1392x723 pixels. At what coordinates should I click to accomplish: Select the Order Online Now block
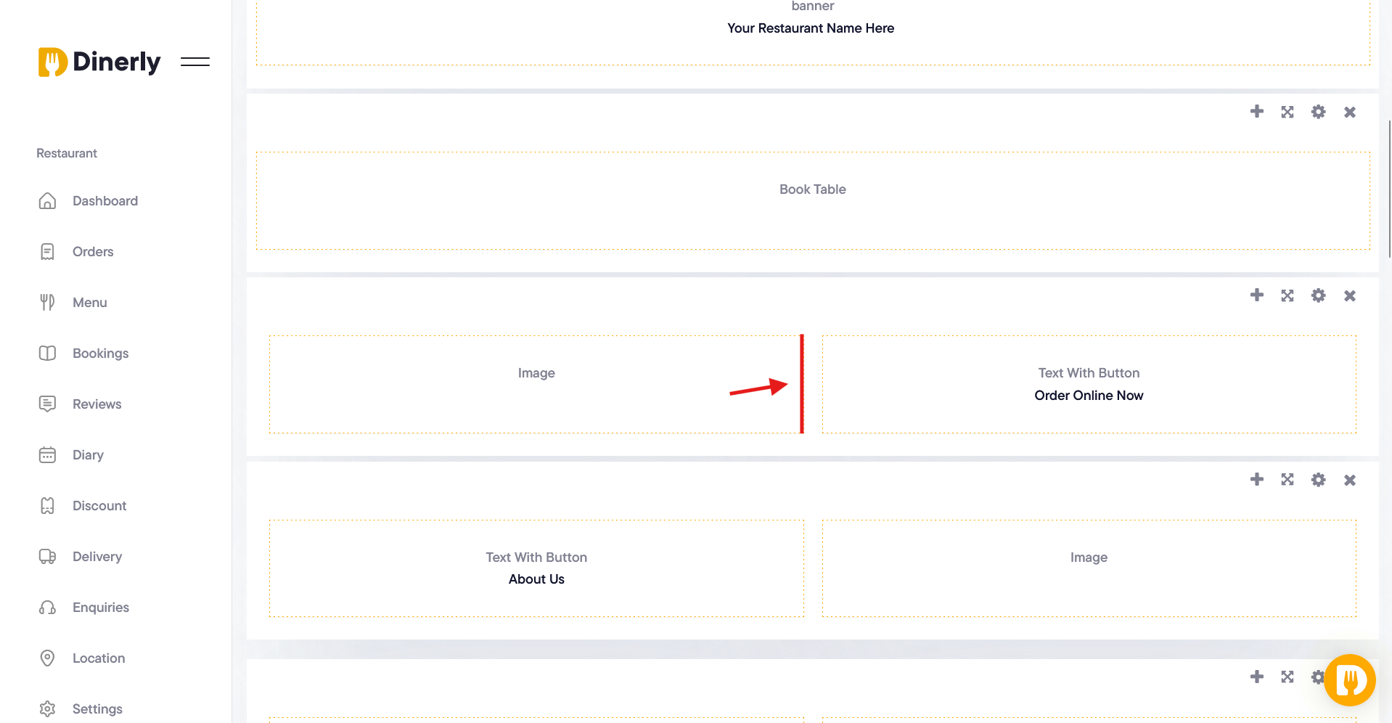1089,385
